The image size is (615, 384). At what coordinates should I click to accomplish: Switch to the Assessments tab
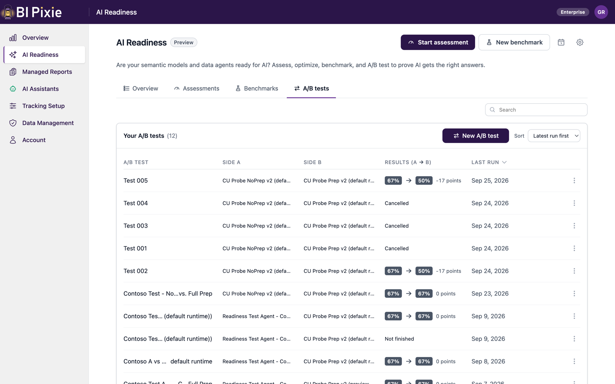[196, 88]
